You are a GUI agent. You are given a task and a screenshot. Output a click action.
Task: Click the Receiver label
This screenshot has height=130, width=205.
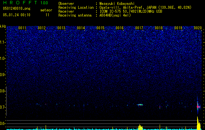tap(66, 11)
